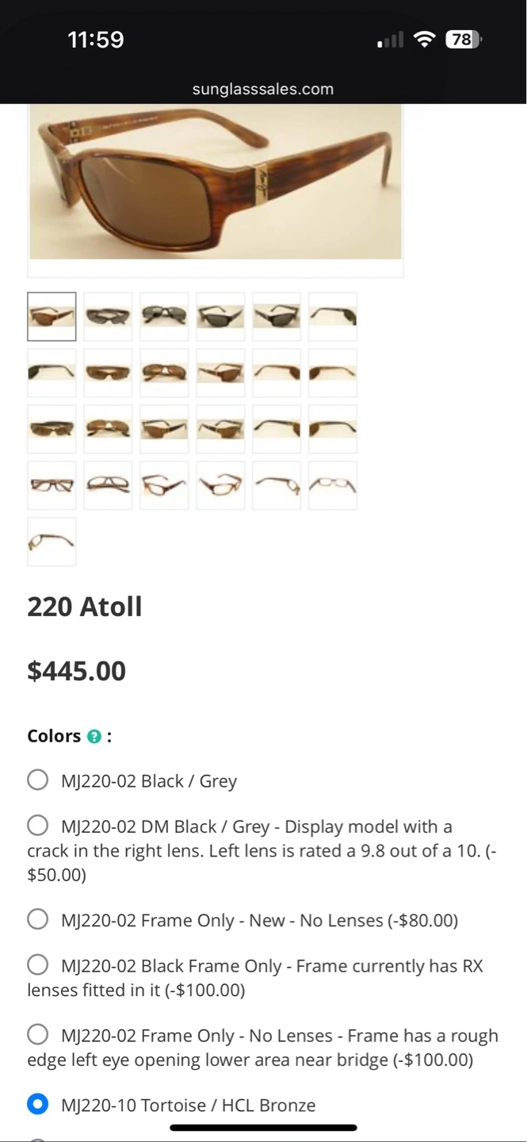Choose Frame Only option with rough edge
The image size is (527, 1142).
click(x=38, y=1036)
